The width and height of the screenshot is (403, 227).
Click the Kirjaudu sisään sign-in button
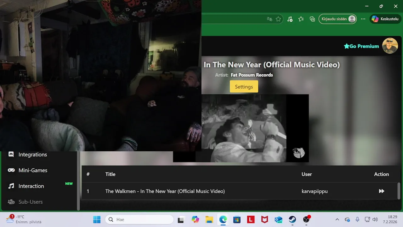338,19
